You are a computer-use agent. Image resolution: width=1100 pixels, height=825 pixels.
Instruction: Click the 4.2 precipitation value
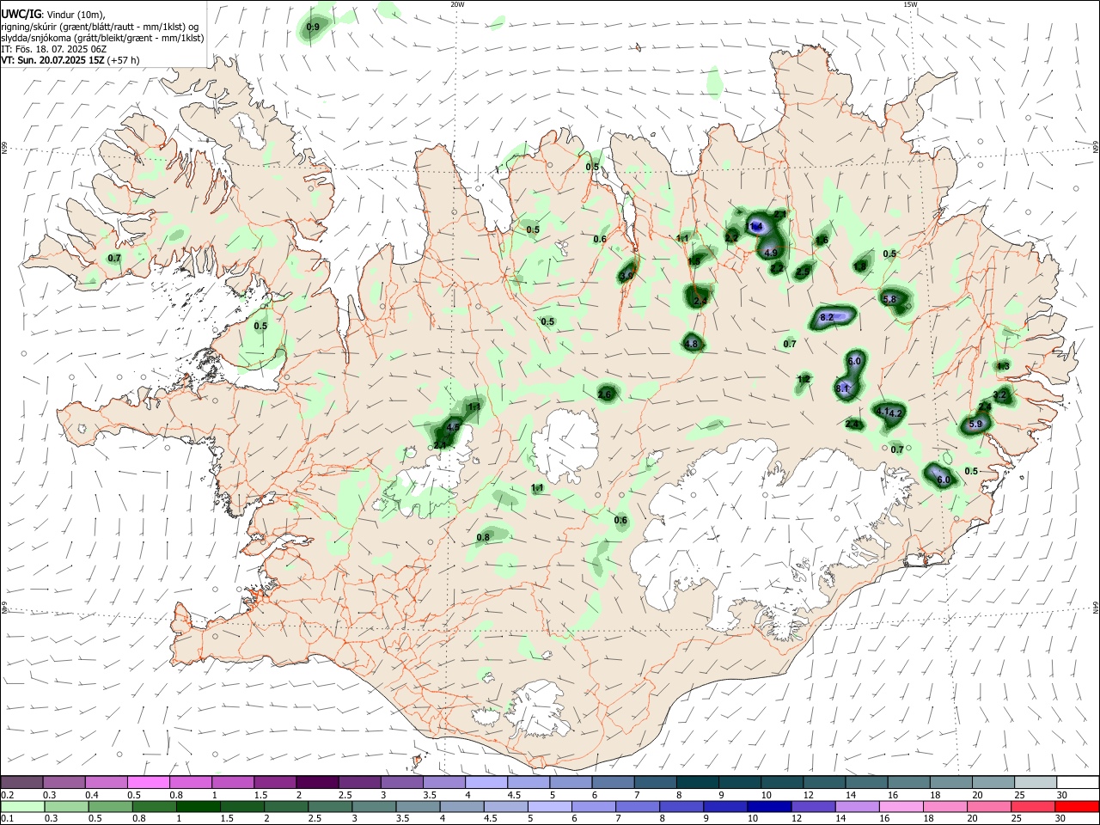(x=895, y=413)
